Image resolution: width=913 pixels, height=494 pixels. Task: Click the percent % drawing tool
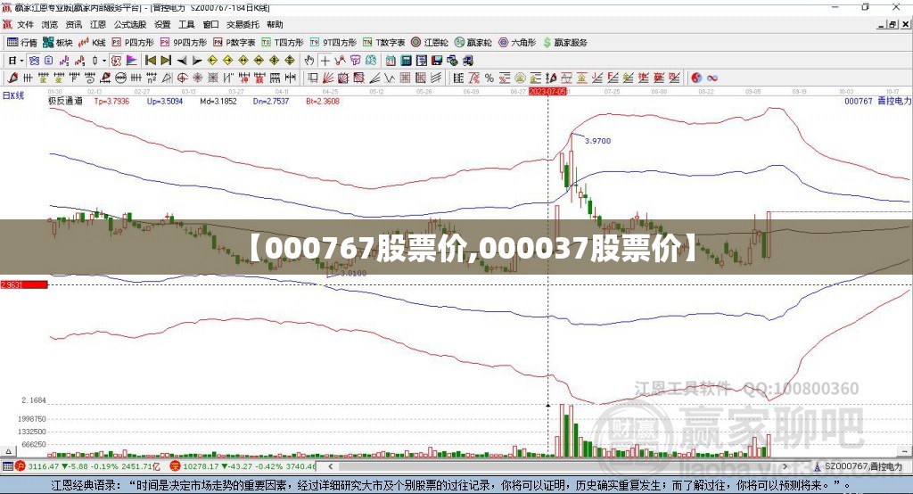point(489,78)
